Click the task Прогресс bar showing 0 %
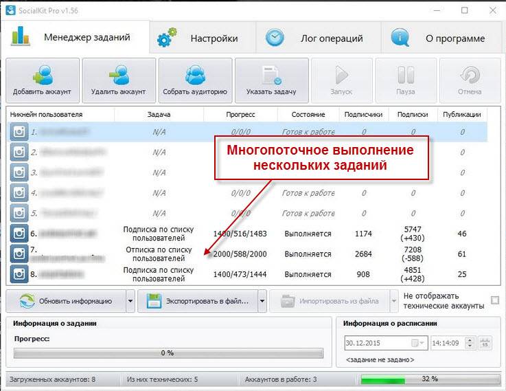The image size is (506, 391). [168, 353]
